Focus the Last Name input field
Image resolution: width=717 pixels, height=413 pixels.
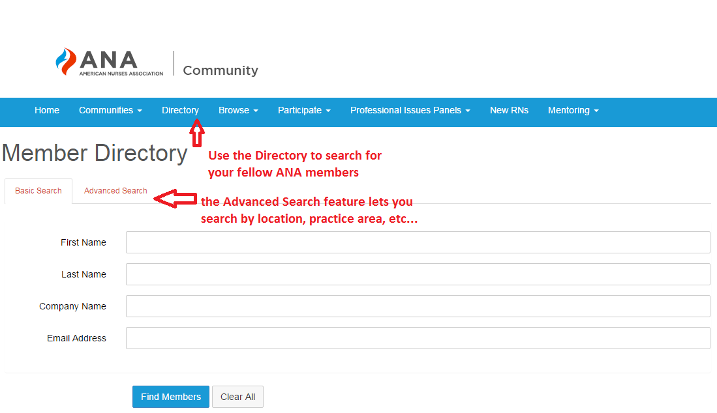click(x=418, y=274)
